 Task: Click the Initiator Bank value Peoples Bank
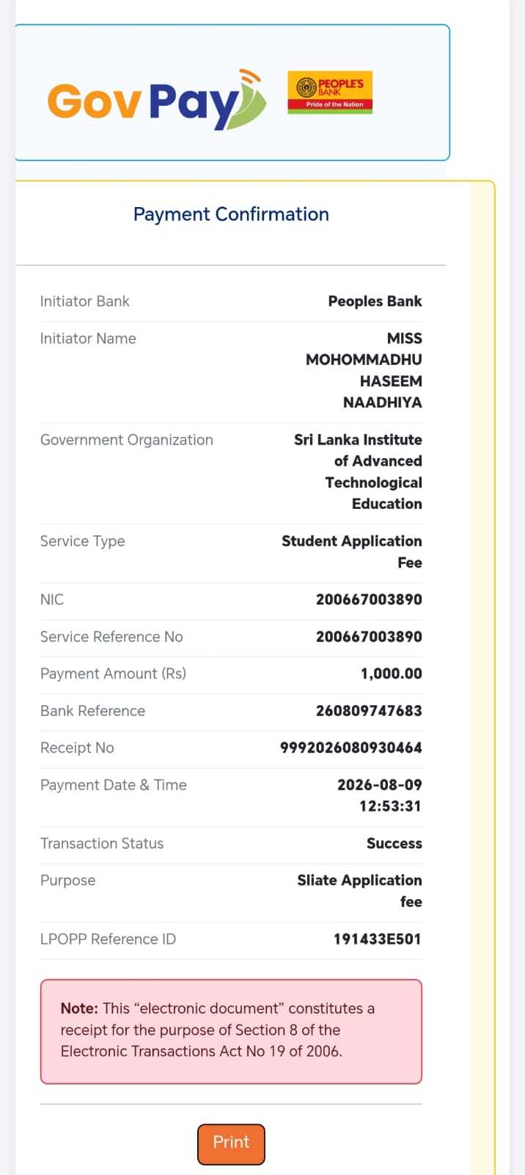click(x=375, y=301)
